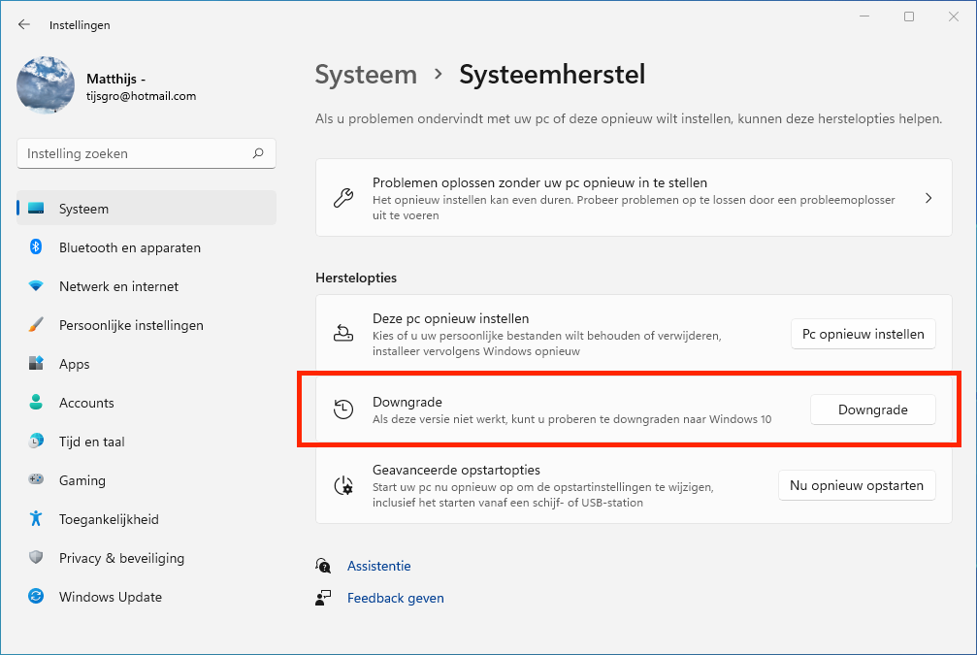Image resolution: width=977 pixels, height=655 pixels.
Task: Open the Apps settings section
Action: 74,364
